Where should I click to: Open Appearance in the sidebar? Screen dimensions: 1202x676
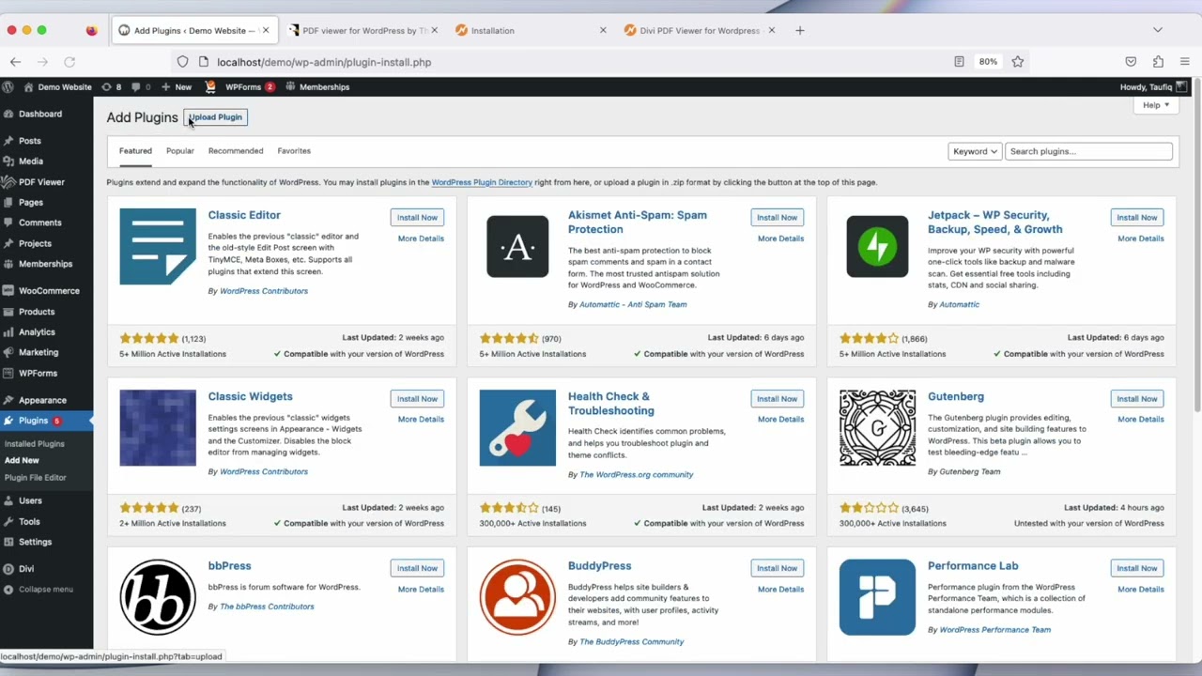pos(42,401)
